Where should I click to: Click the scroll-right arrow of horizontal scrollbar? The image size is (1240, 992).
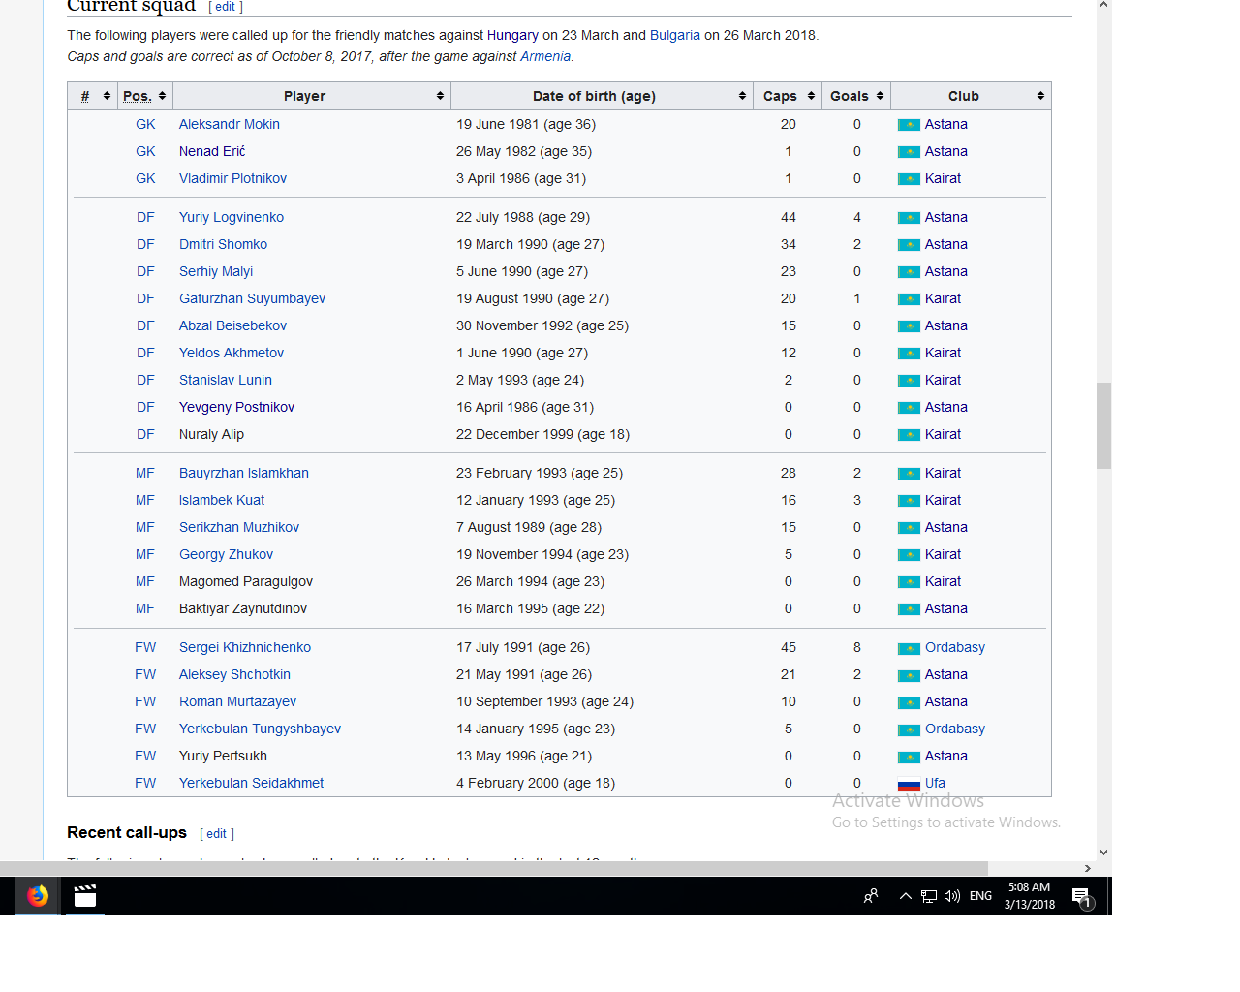[1088, 868]
